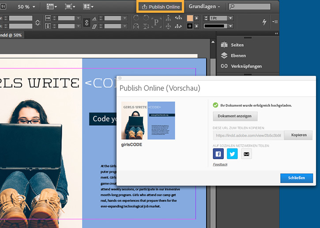320x228 pixels.
Task: Open the vertical scale percentage dropdown
Action: coord(79,26)
